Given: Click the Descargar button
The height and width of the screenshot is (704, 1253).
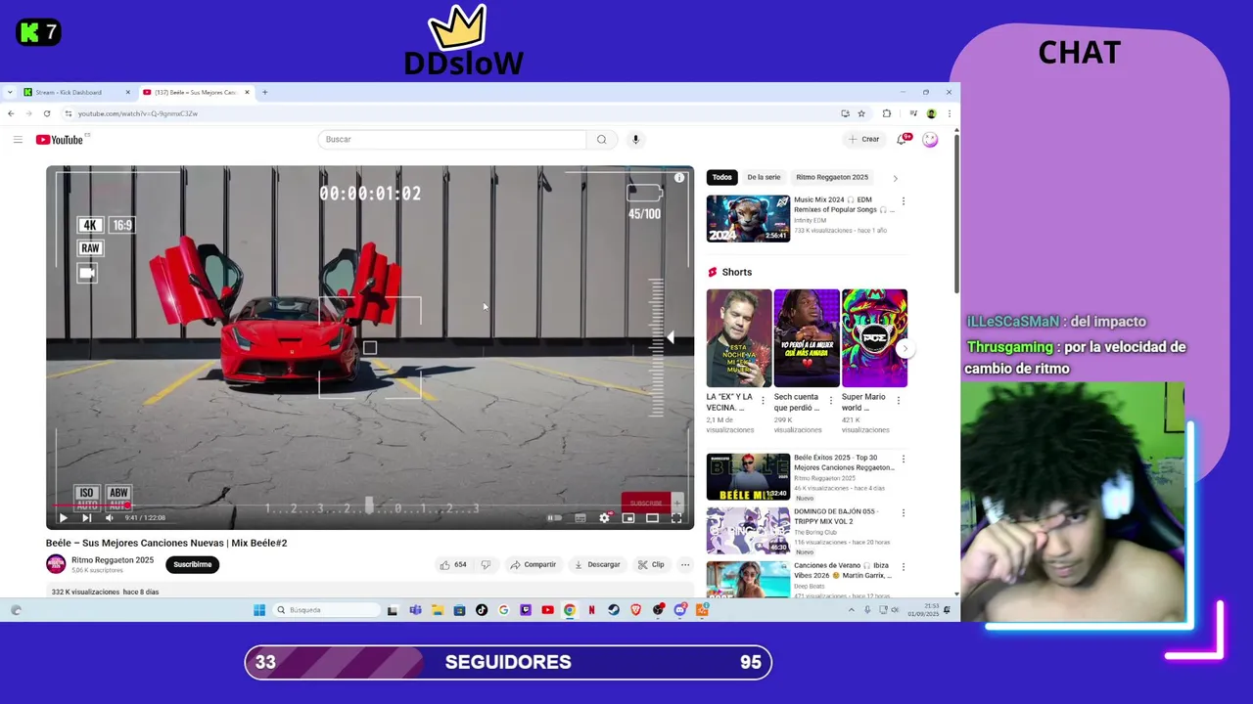Looking at the screenshot, I should pos(597,564).
